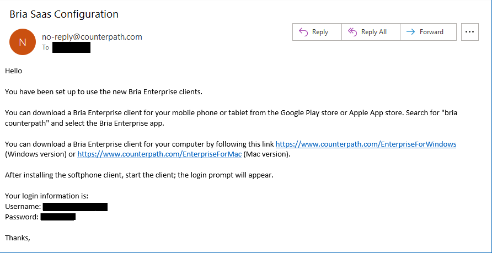Click "Your login information is:" line
The image size is (492, 253).
click(47, 196)
